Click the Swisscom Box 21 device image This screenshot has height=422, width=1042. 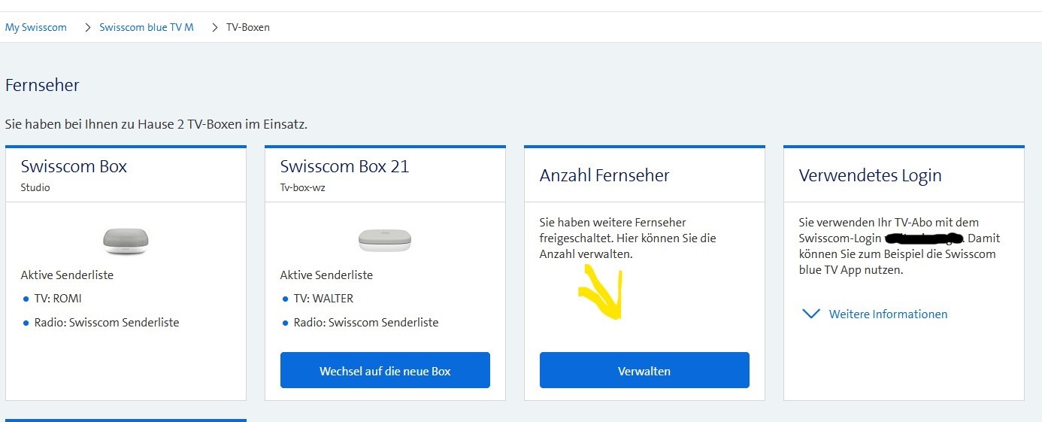point(385,240)
